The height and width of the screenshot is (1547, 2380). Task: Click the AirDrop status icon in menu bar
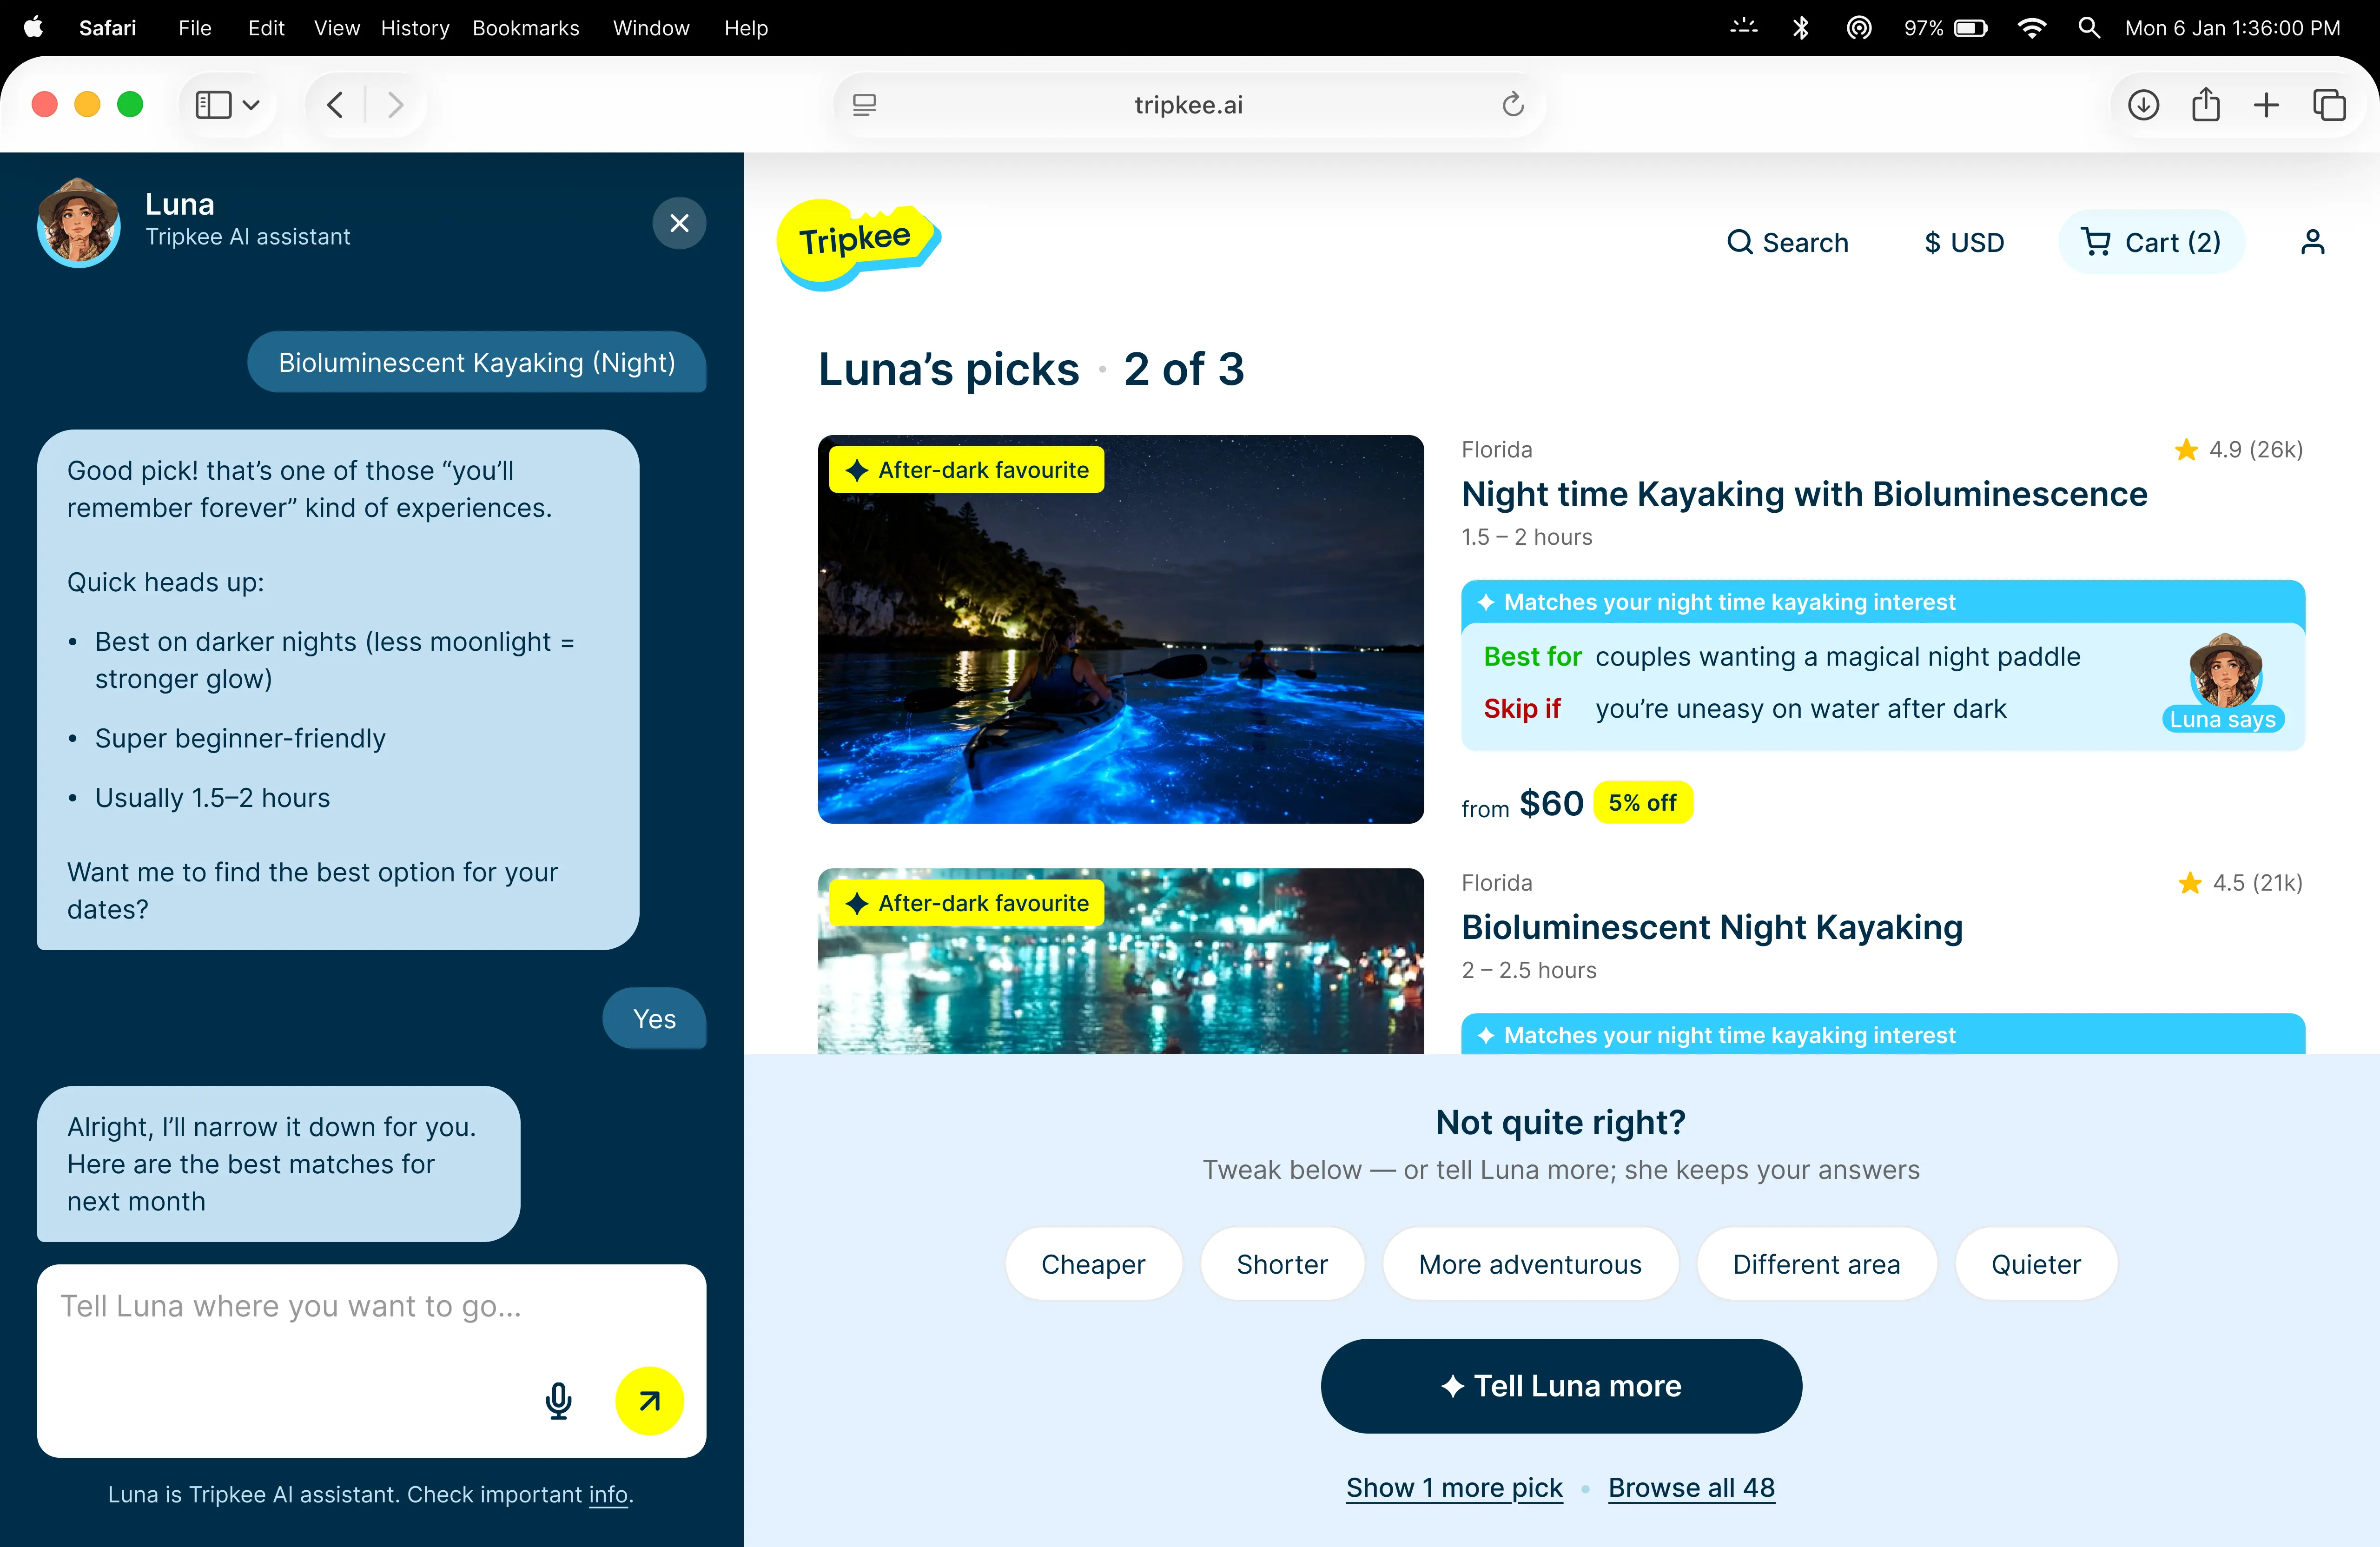coord(1859,27)
